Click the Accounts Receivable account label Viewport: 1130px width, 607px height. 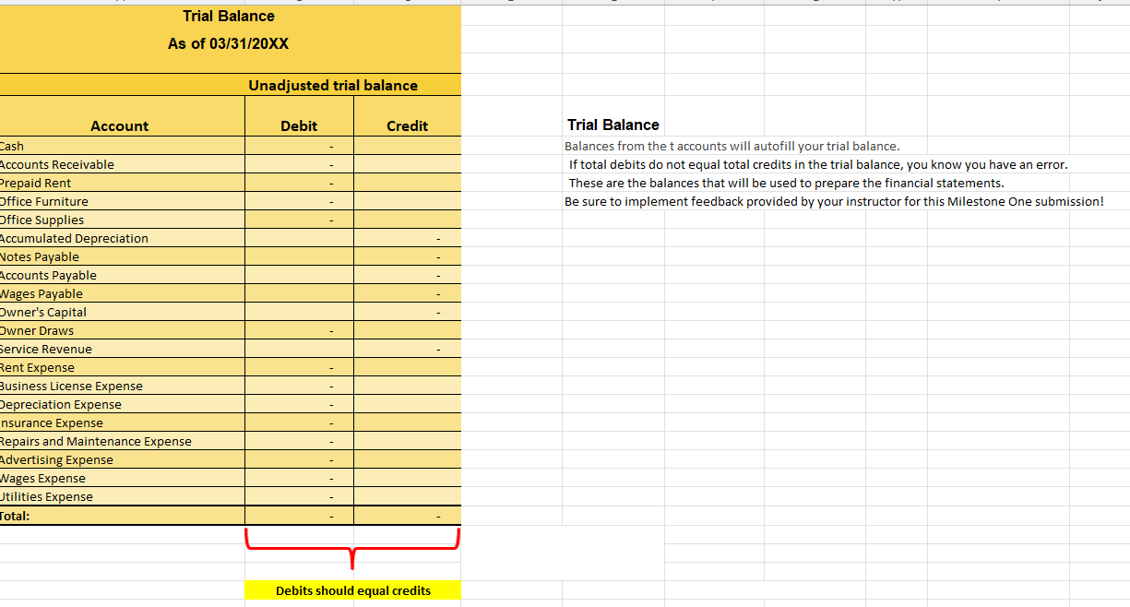pyautogui.click(x=55, y=164)
